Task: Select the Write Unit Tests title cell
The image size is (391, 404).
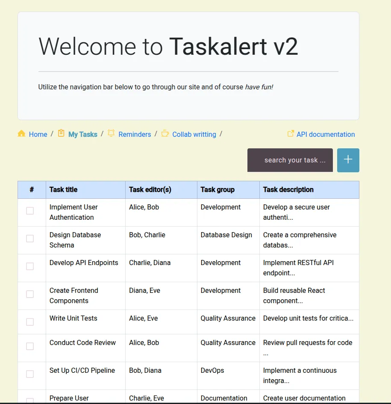Action: pos(85,322)
